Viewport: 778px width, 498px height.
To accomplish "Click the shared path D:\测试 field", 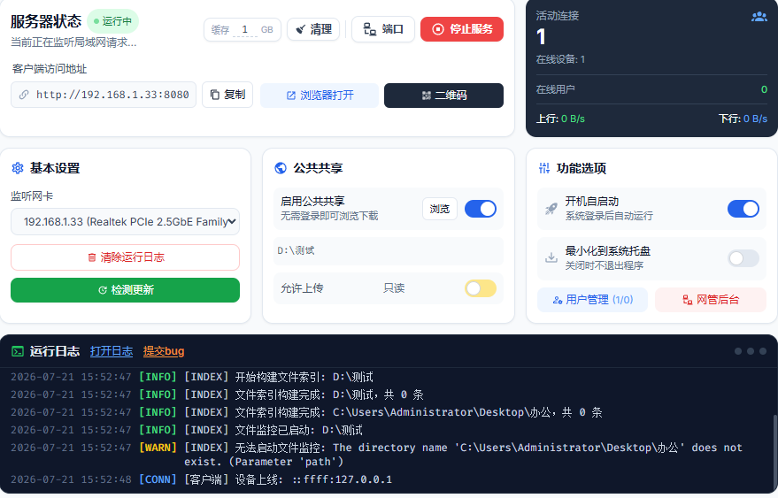I will click(389, 250).
